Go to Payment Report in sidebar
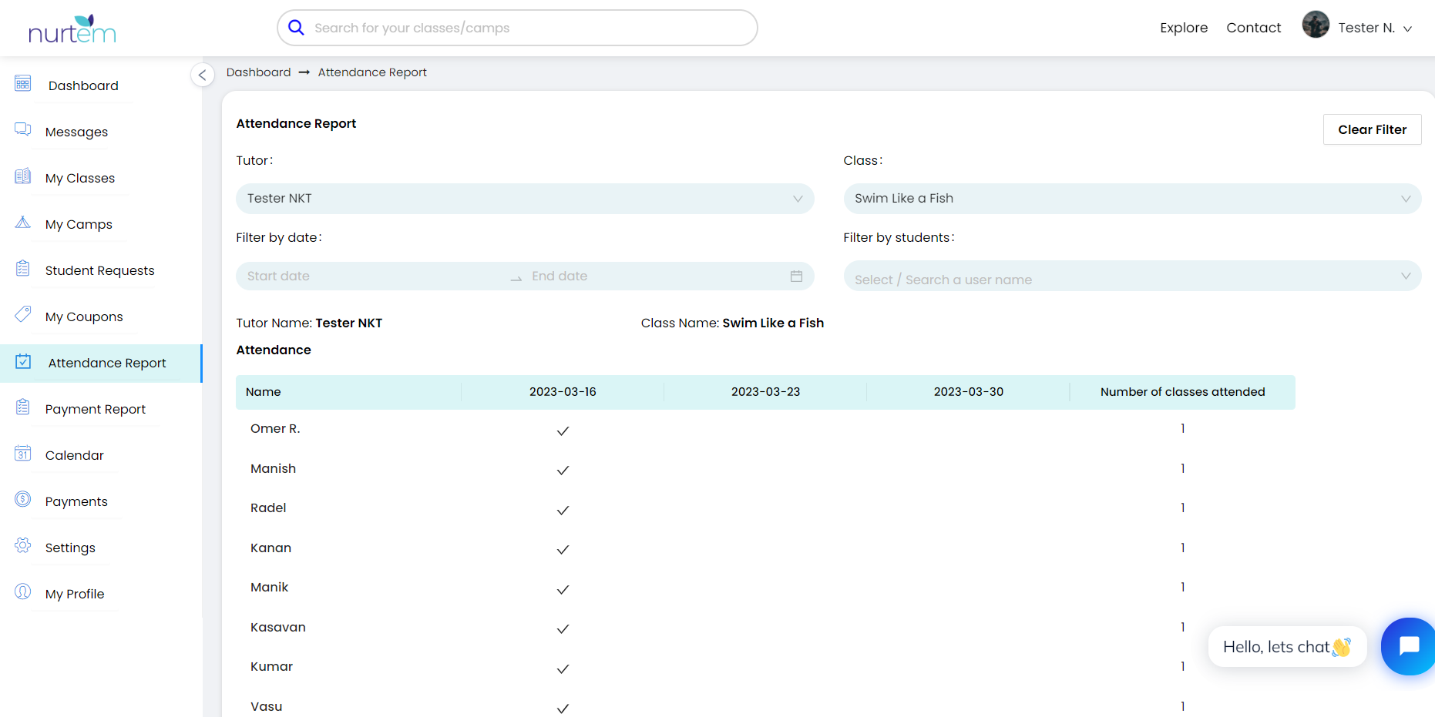The image size is (1435, 717). click(95, 409)
